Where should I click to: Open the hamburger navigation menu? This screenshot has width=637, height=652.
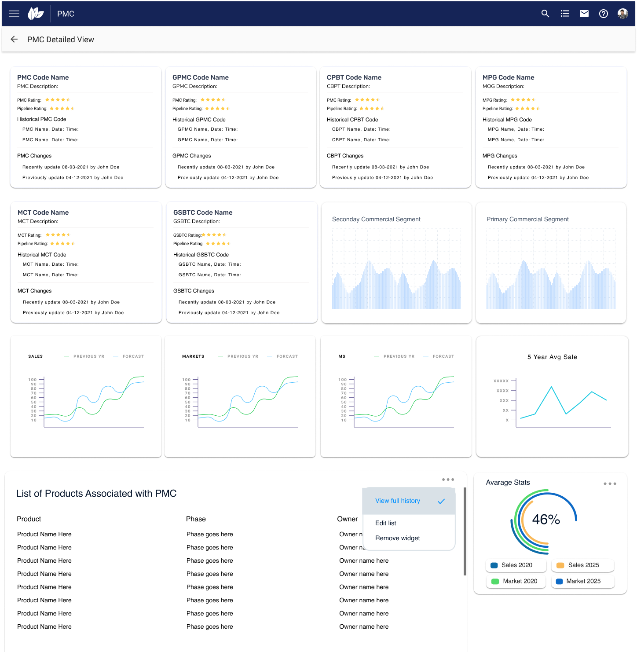pyautogui.click(x=14, y=14)
